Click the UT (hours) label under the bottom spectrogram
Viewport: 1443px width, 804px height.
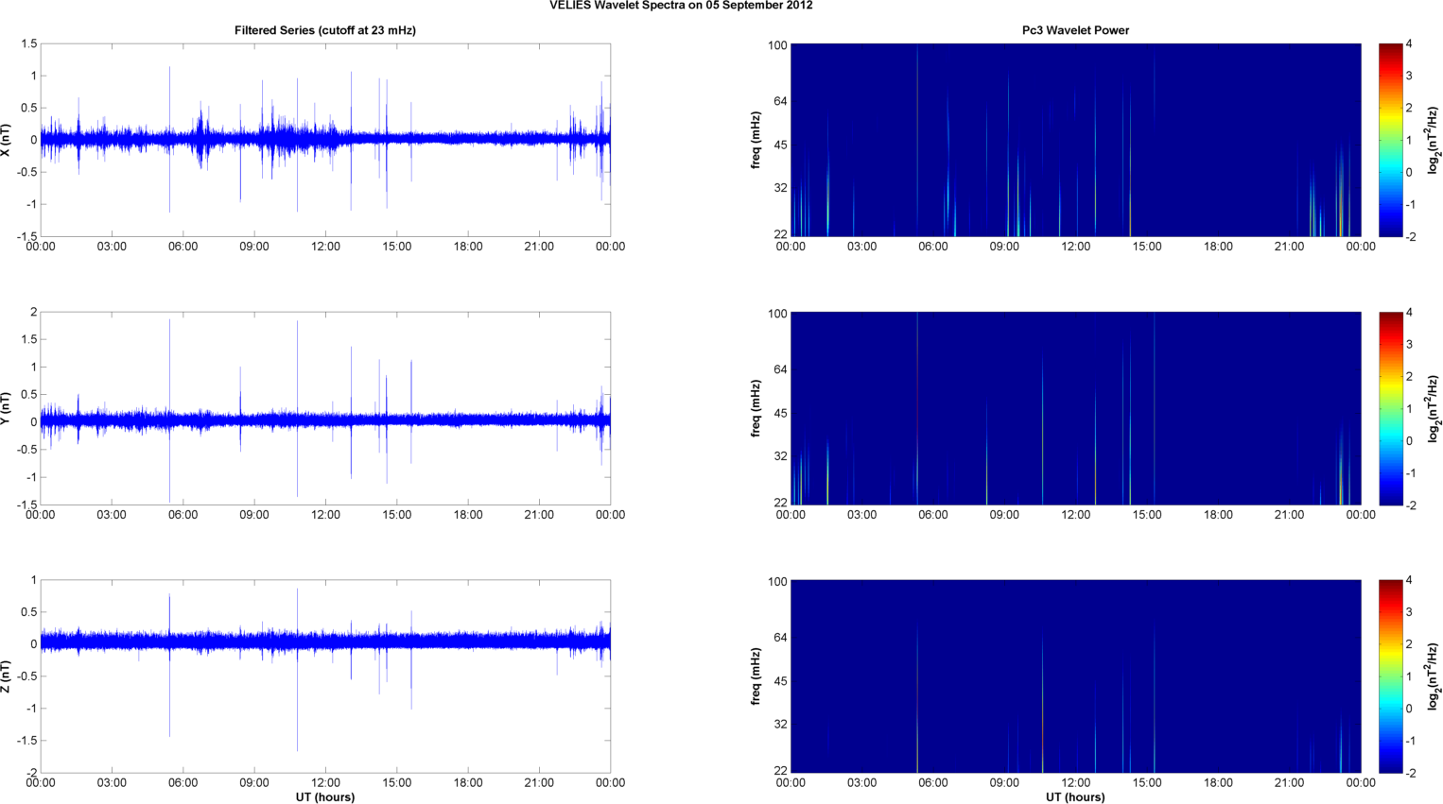point(1075,797)
